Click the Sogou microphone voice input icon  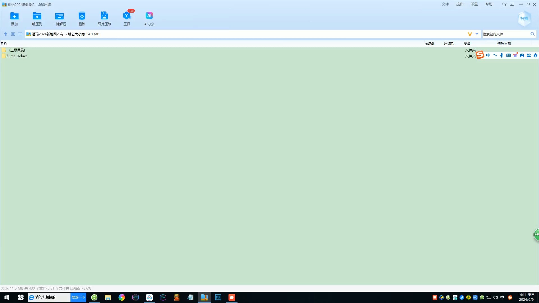coord(502,55)
